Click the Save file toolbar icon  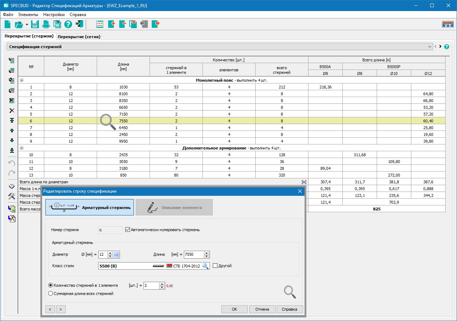[x=35, y=24]
